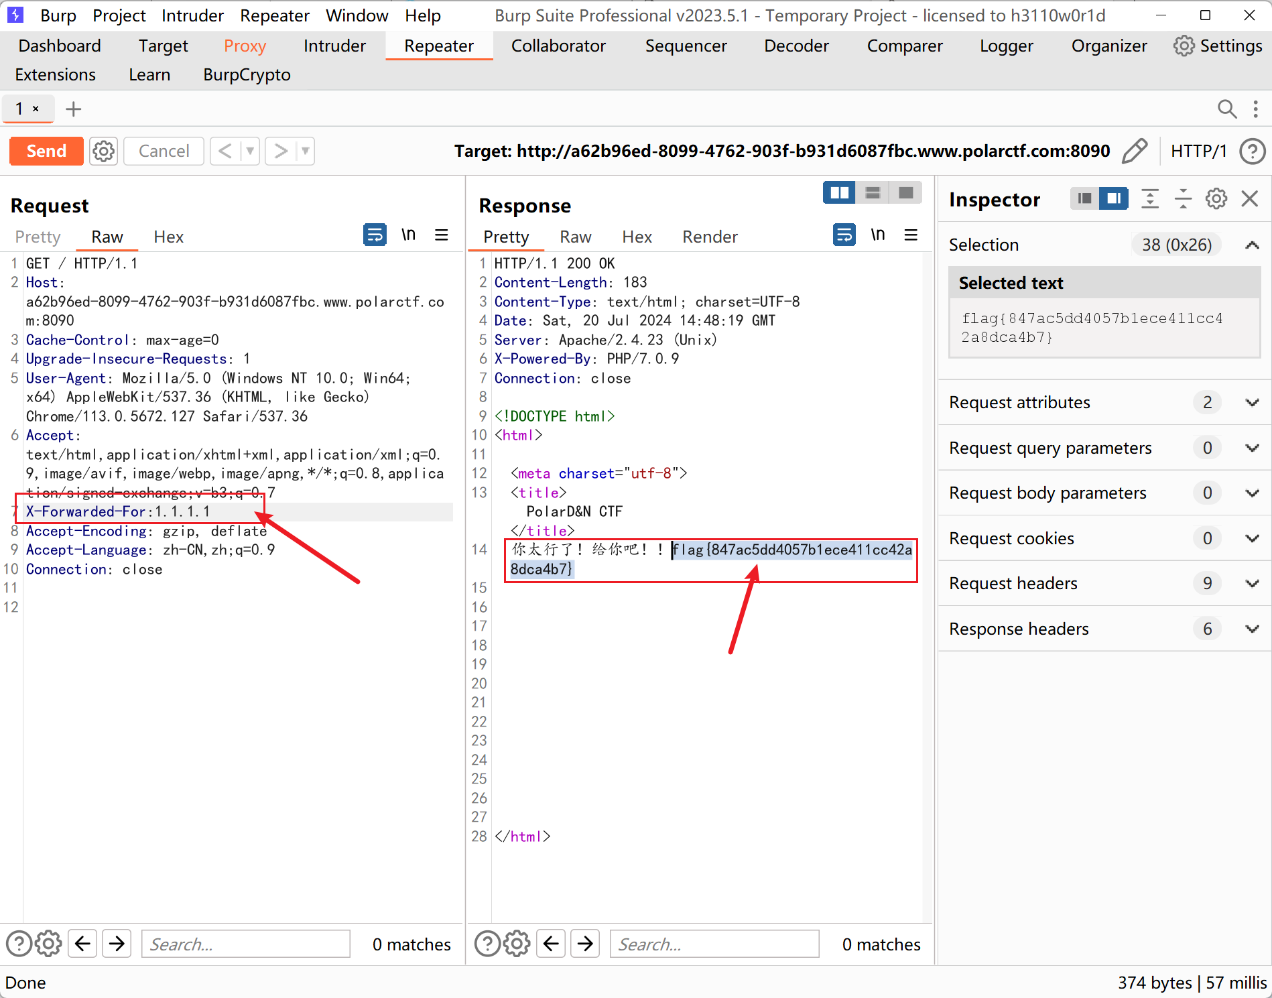
Task: Click the Inspector collapse all sections icon
Action: click(x=1183, y=198)
